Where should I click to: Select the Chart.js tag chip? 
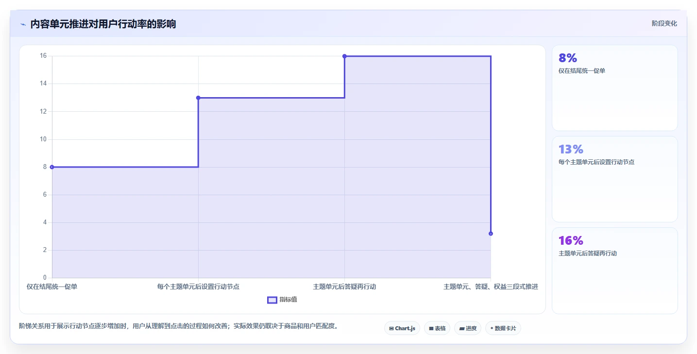[x=402, y=328]
